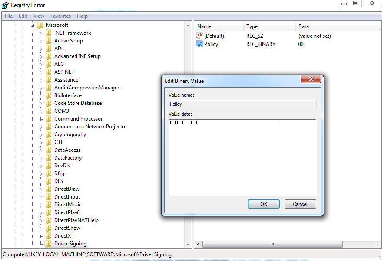Screen dimensions: 384x261
Task: Click the Value name field showing Policy
Action: (x=242, y=104)
